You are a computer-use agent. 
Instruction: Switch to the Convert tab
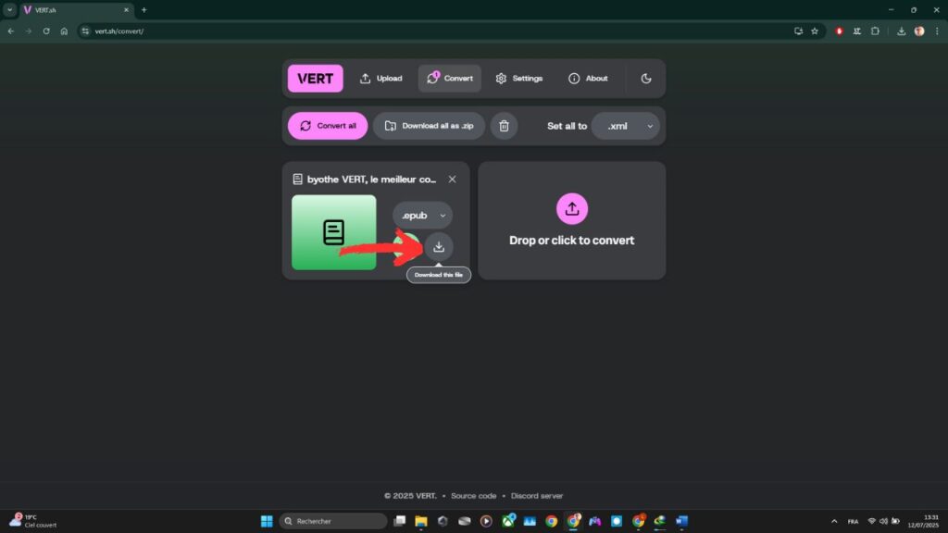point(450,79)
